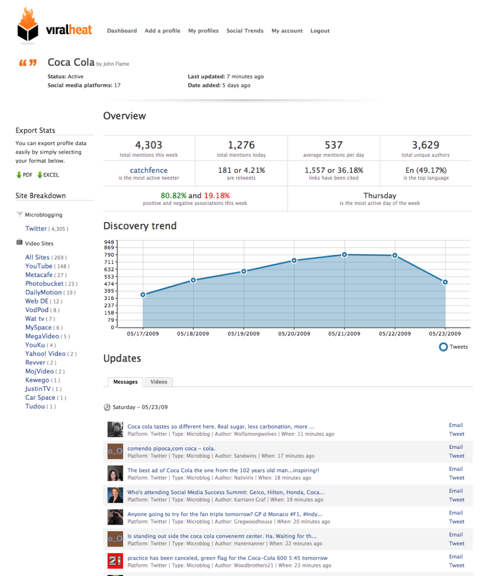Open My account settings
Screen dimensions: 488x576
pos(287,31)
